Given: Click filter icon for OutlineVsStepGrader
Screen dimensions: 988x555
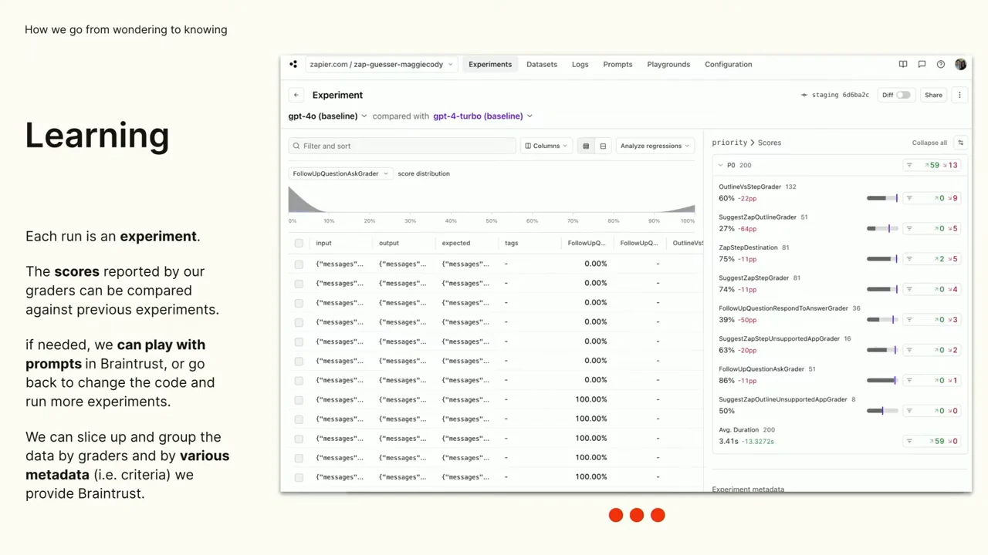Looking at the screenshot, I should tap(909, 198).
